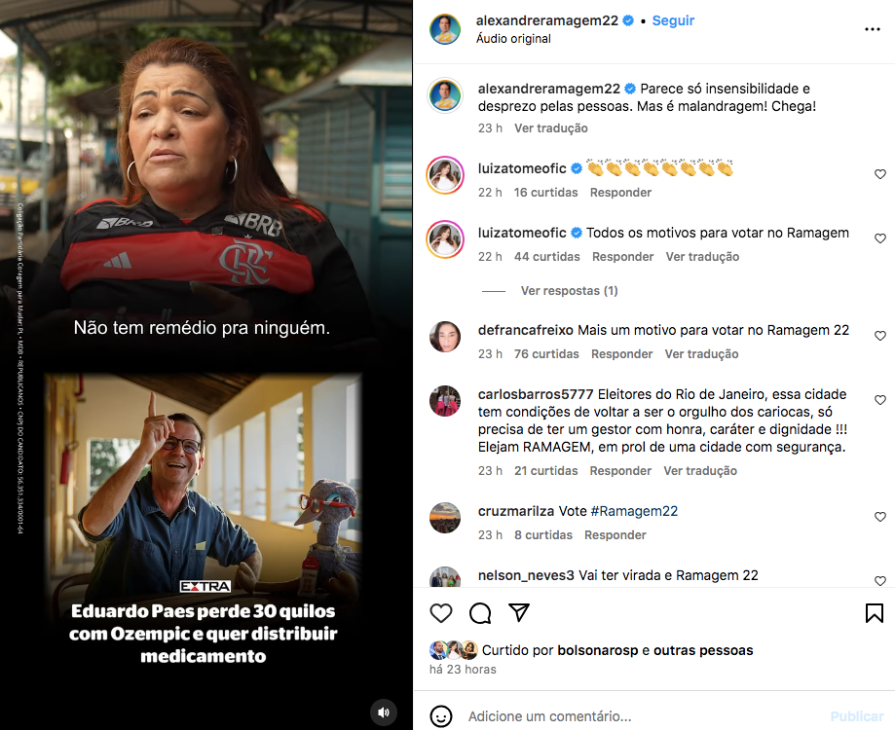Mute video with the speaker icon
The height and width of the screenshot is (730, 895).
384,712
